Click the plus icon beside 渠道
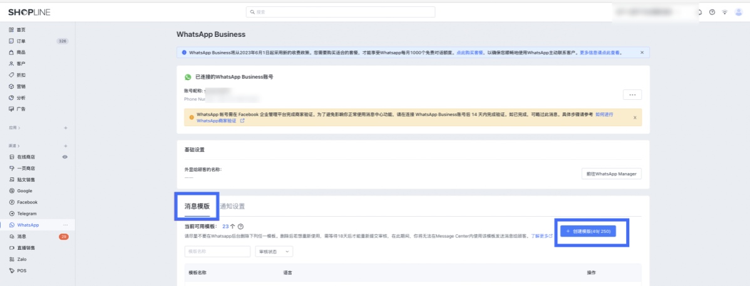Image resolution: width=750 pixels, height=286 pixels. coord(66,145)
